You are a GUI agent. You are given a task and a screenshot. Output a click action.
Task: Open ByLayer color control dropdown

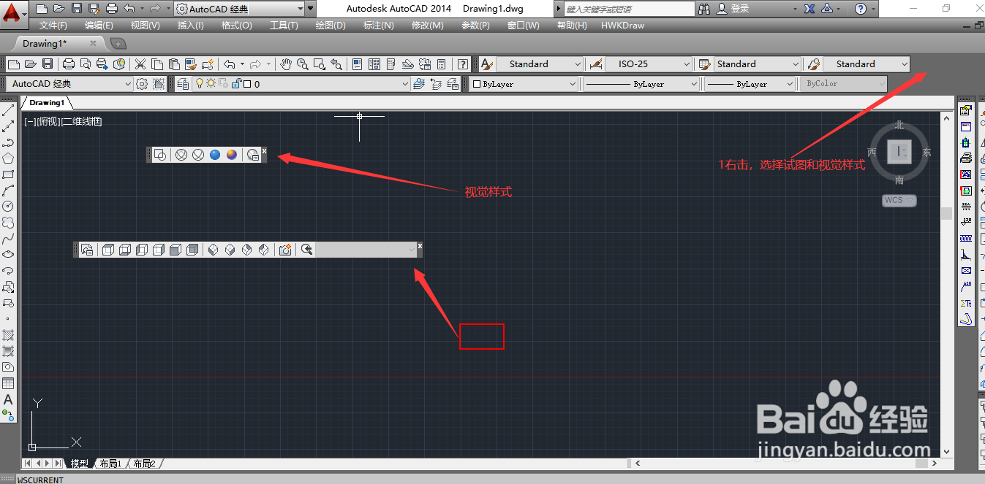pos(524,84)
